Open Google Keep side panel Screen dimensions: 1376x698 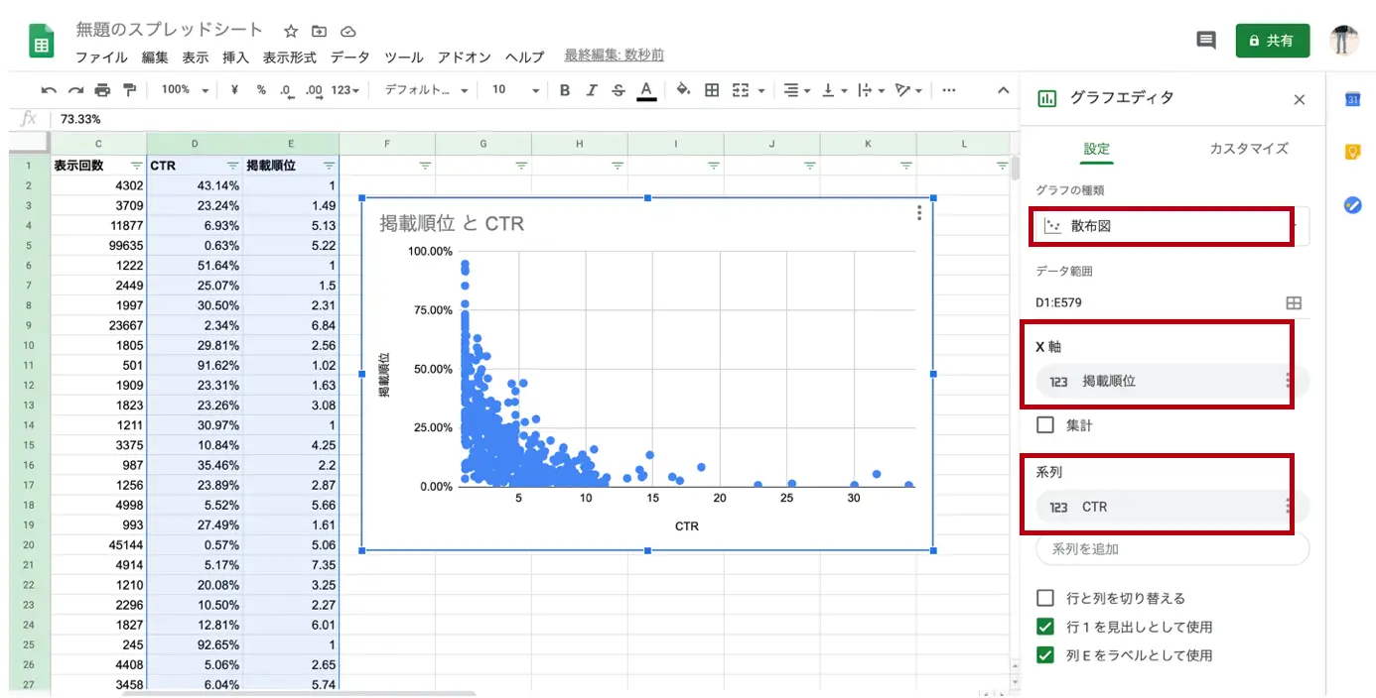pyautogui.click(x=1352, y=152)
